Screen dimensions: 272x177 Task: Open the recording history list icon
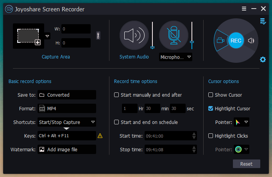(263, 21)
